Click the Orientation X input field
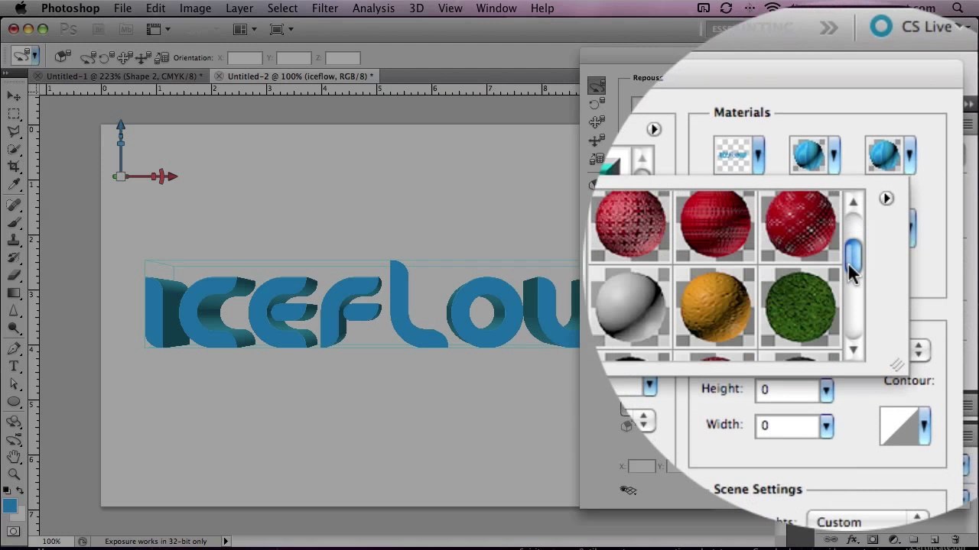Viewport: 979px width, 550px height. click(245, 58)
